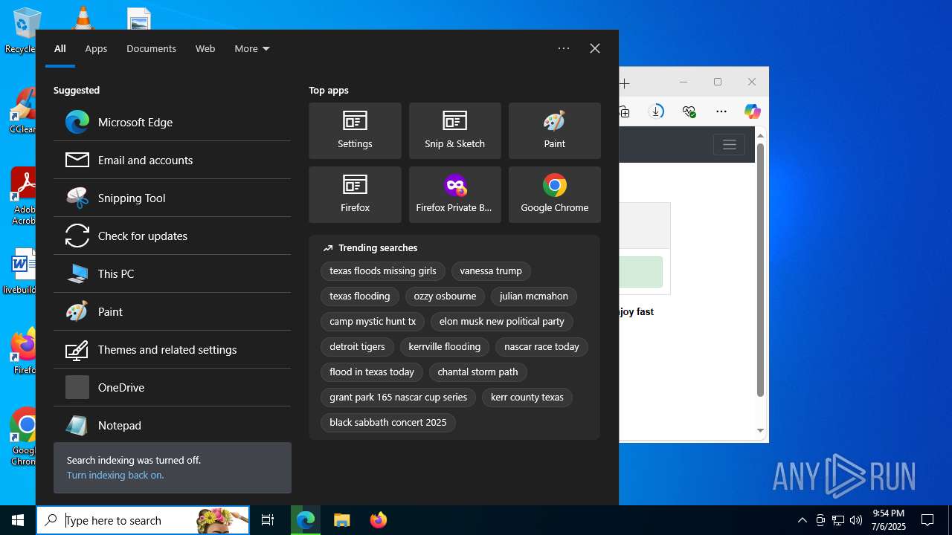Search trending 'flood in texas today'
This screenshot has width=952, height=535.
pos(372,372)
